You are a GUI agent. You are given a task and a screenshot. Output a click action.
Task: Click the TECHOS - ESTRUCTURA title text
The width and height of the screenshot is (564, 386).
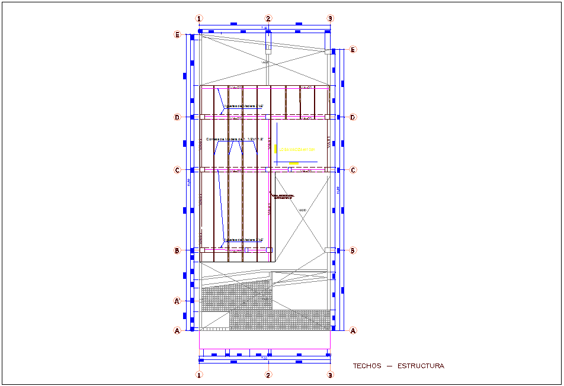point(399,366)
